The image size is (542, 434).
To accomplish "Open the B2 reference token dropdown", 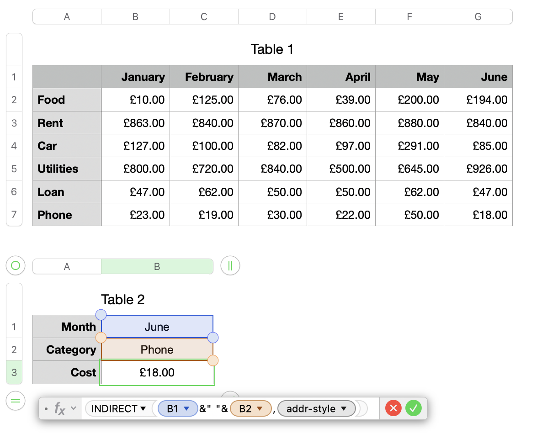I will 259,409.
